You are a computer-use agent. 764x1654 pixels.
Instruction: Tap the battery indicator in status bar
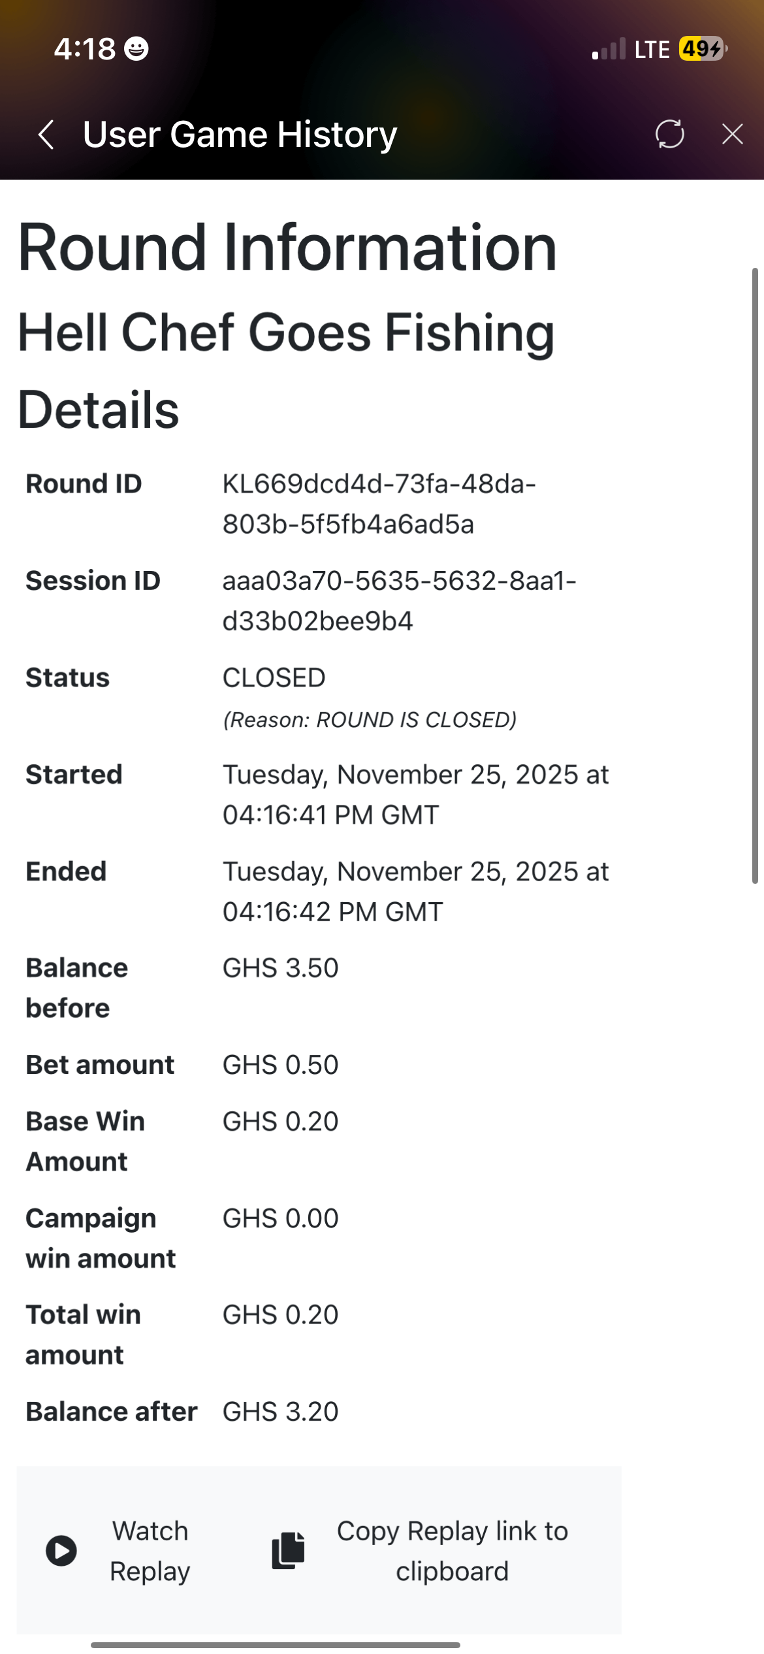coord(703,49)
